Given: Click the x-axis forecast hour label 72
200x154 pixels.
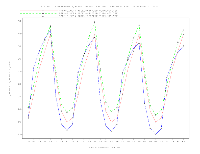Looking at the screenshot, I should [161, 141].
